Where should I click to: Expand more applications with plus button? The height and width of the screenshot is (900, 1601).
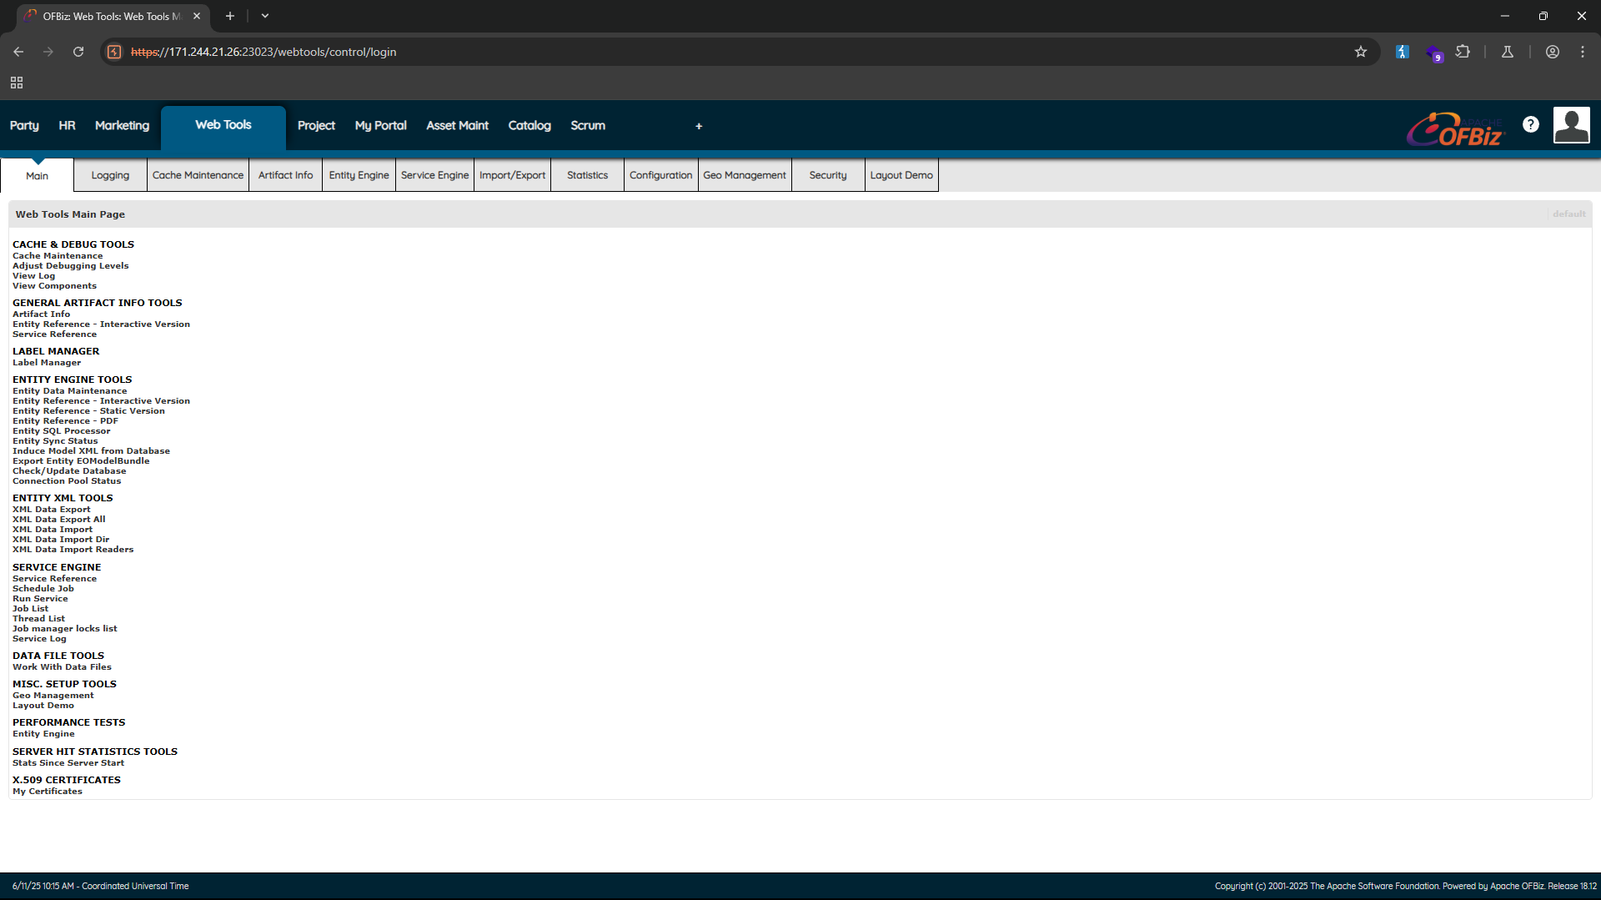(x=699, y=126)
